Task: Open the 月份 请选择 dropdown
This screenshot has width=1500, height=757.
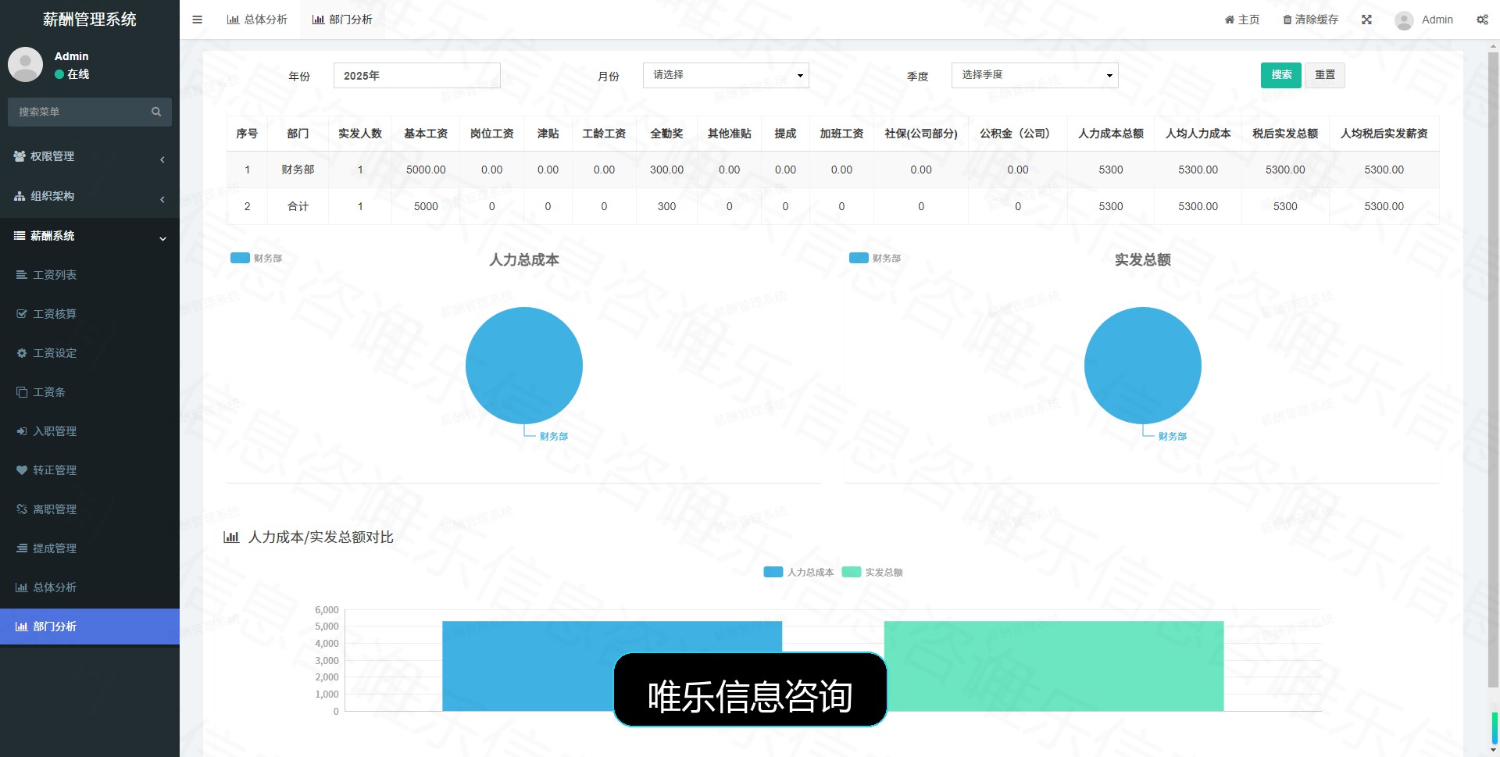Action: pyautogui.click(x=726, y=75)
